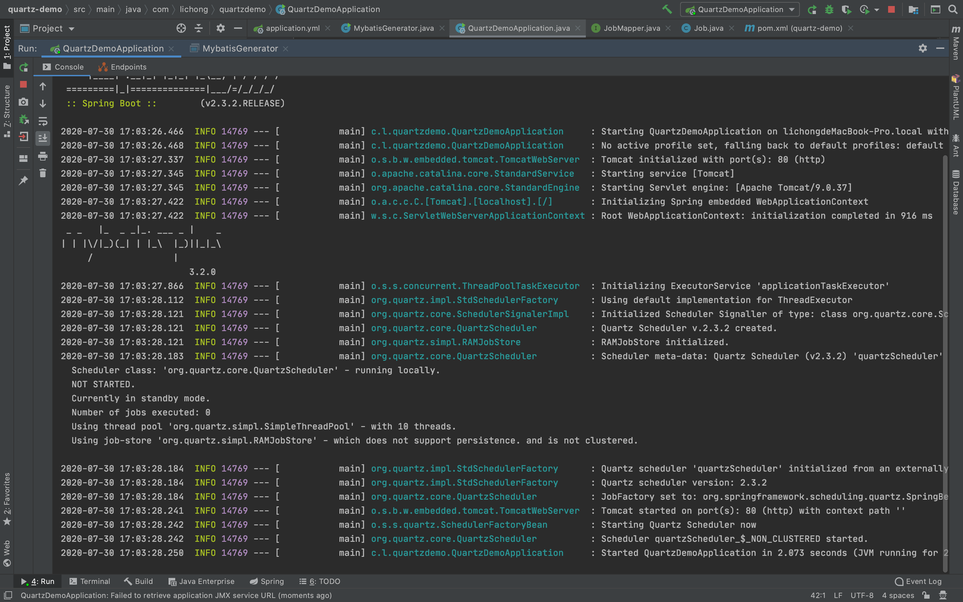Open search everywhere magnifier icon
This screenshot has width=963, height=602.
953,9
